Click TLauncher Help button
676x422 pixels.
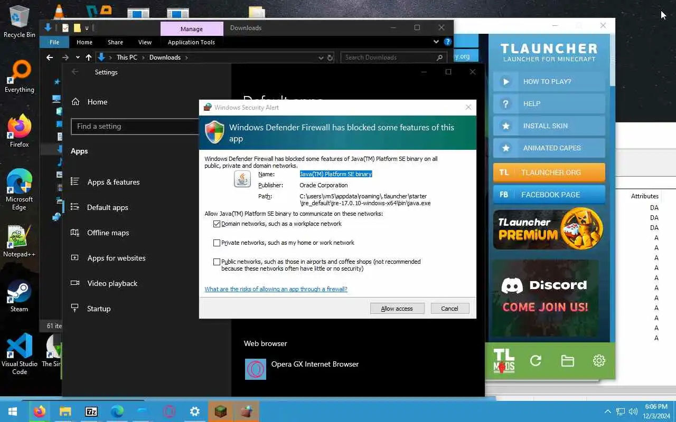coord(549,104)
